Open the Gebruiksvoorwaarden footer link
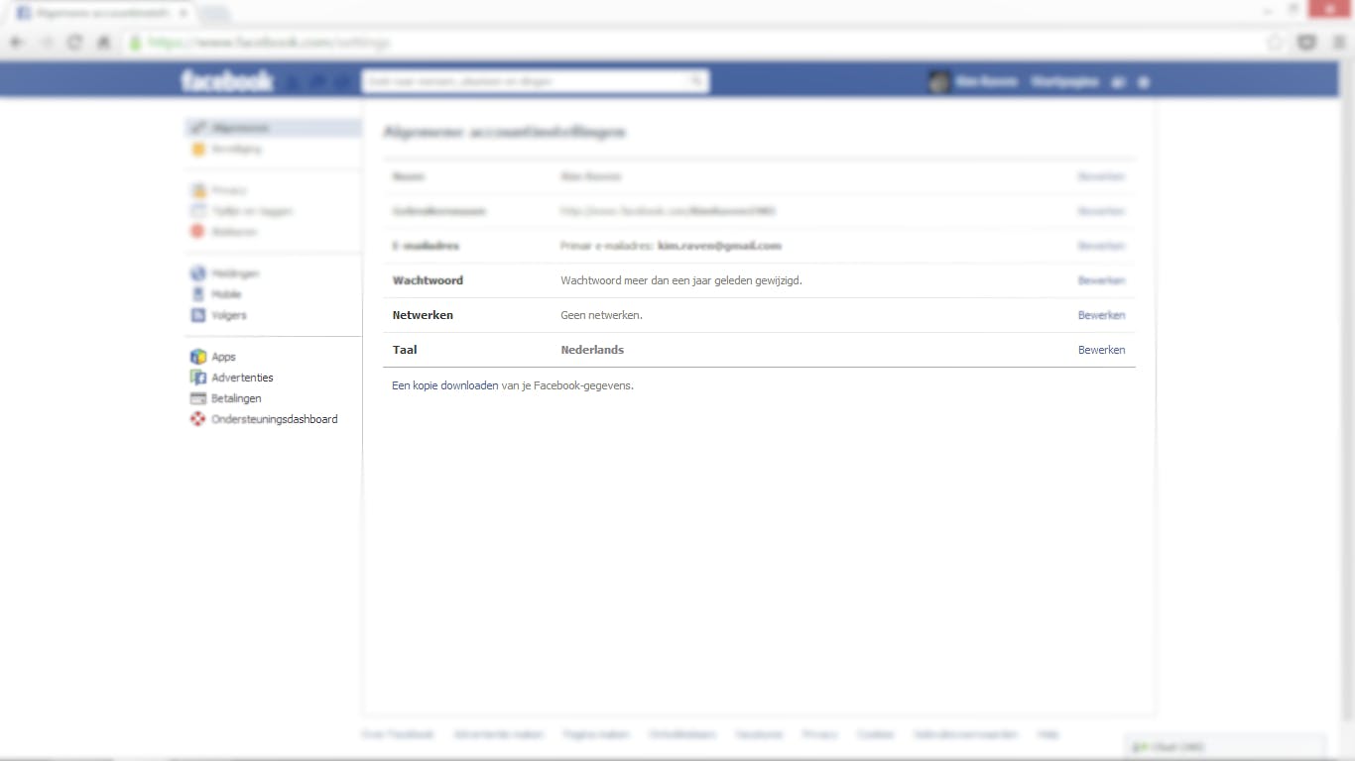This screenshot has height=761, width=1355. coord(966,734)
